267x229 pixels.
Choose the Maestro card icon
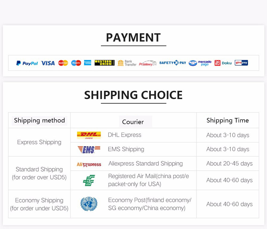[76, 63]
